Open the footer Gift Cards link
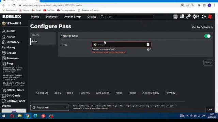Image resolution: width=218 pixels, height=122 pixels. [103, 93]
